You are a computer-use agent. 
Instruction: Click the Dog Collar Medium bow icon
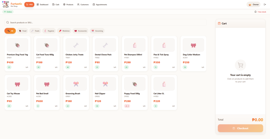click(193, 45)
